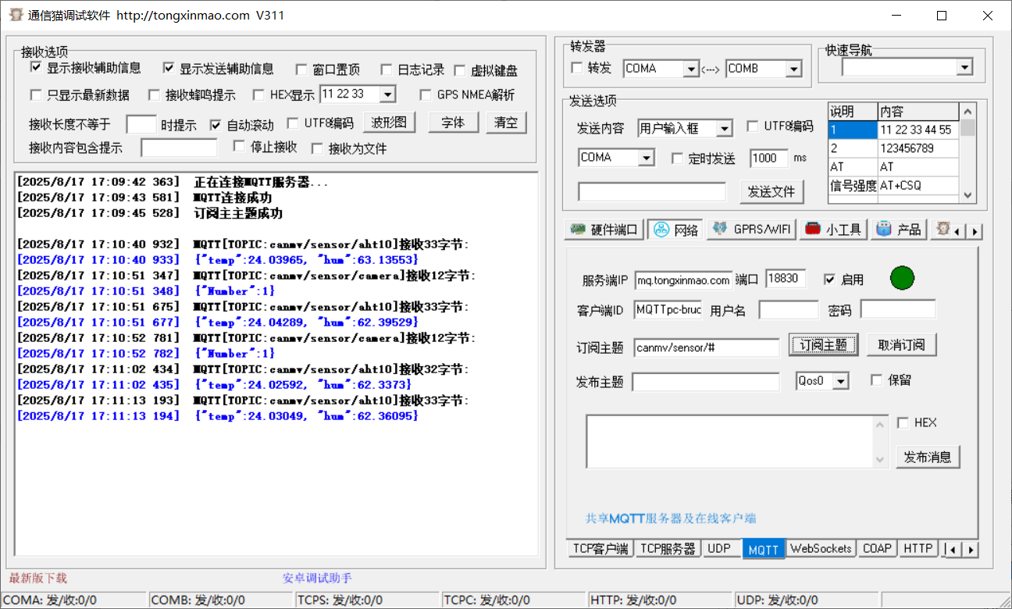
Task: Click the 服务端IP address field
Action: coord(683,280)
